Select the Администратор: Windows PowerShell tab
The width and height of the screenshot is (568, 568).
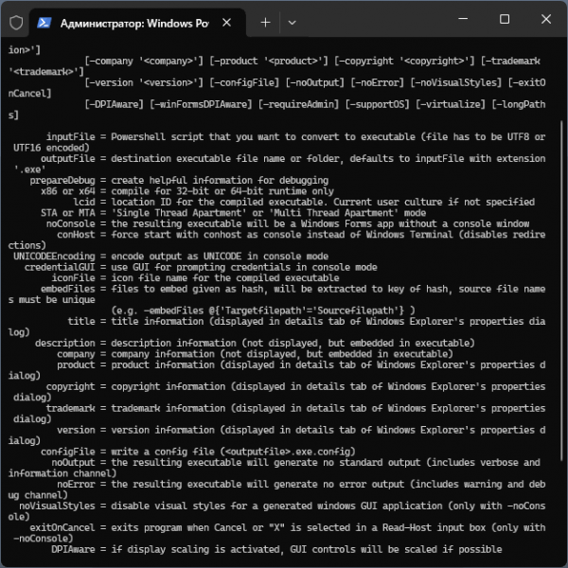coord(137,23)
